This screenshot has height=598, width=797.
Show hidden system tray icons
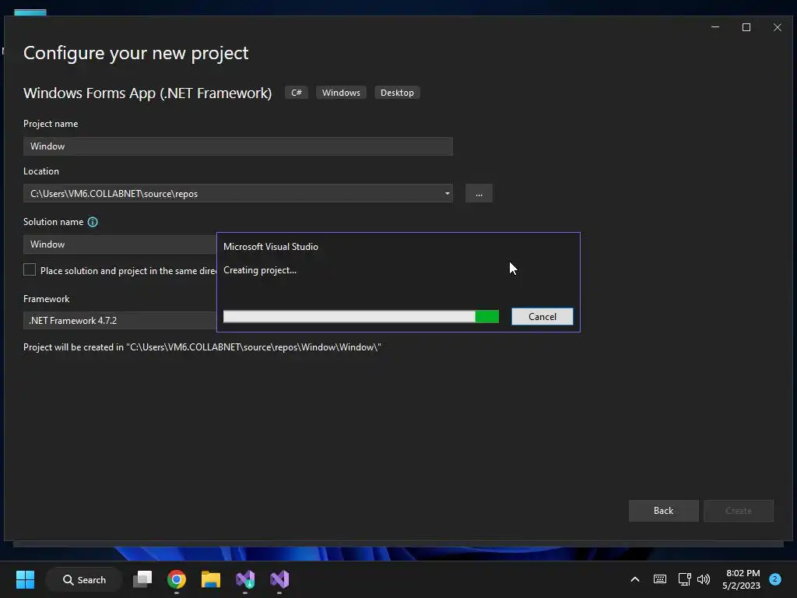pos(635,579)
